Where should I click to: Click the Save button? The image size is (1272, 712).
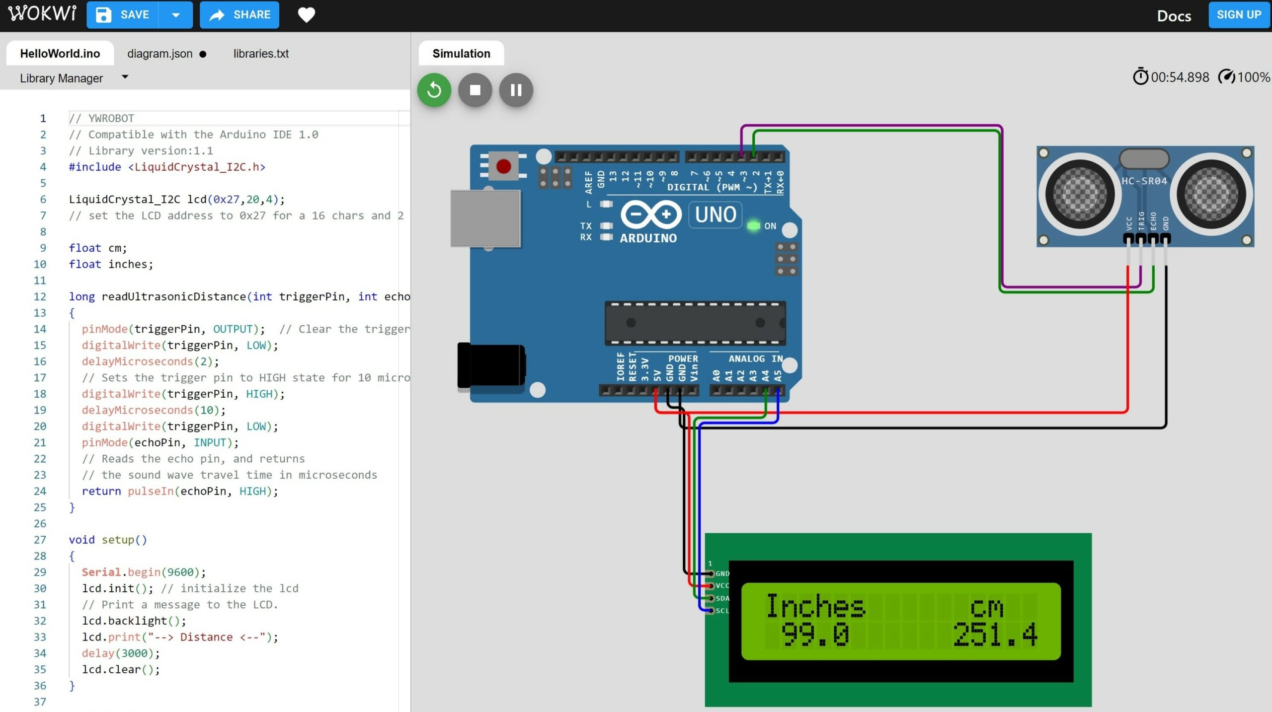point(126,14)
